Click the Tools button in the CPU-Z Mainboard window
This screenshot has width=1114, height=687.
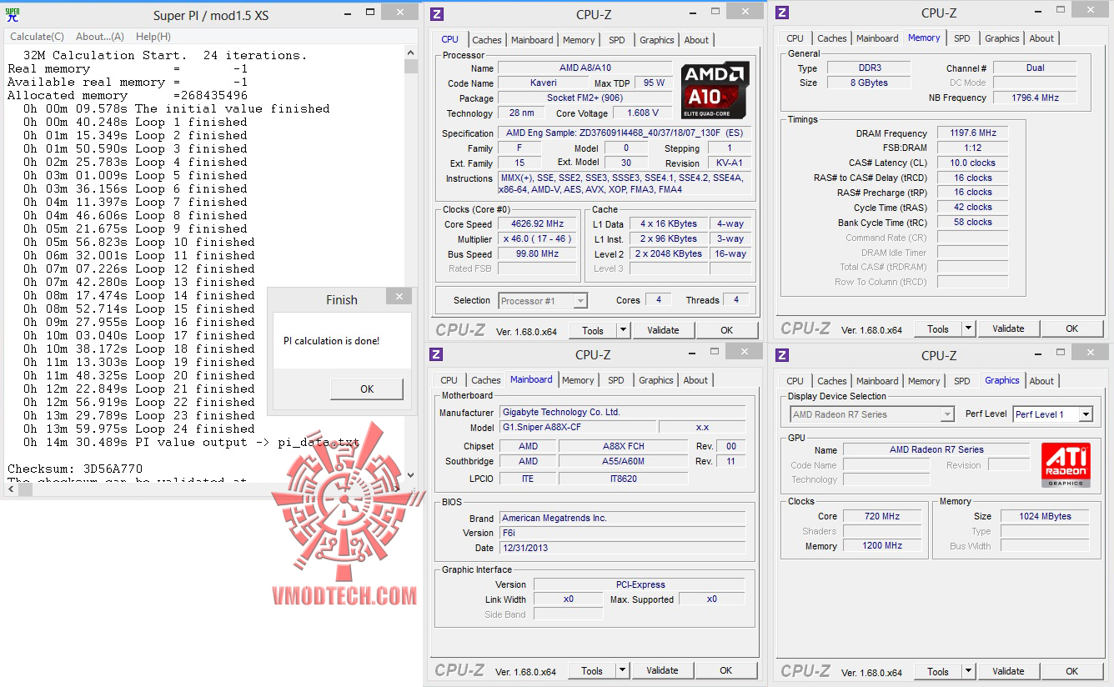coord(592,670)
